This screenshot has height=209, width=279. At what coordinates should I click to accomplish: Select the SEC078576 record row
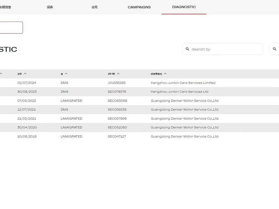[139, 92]
